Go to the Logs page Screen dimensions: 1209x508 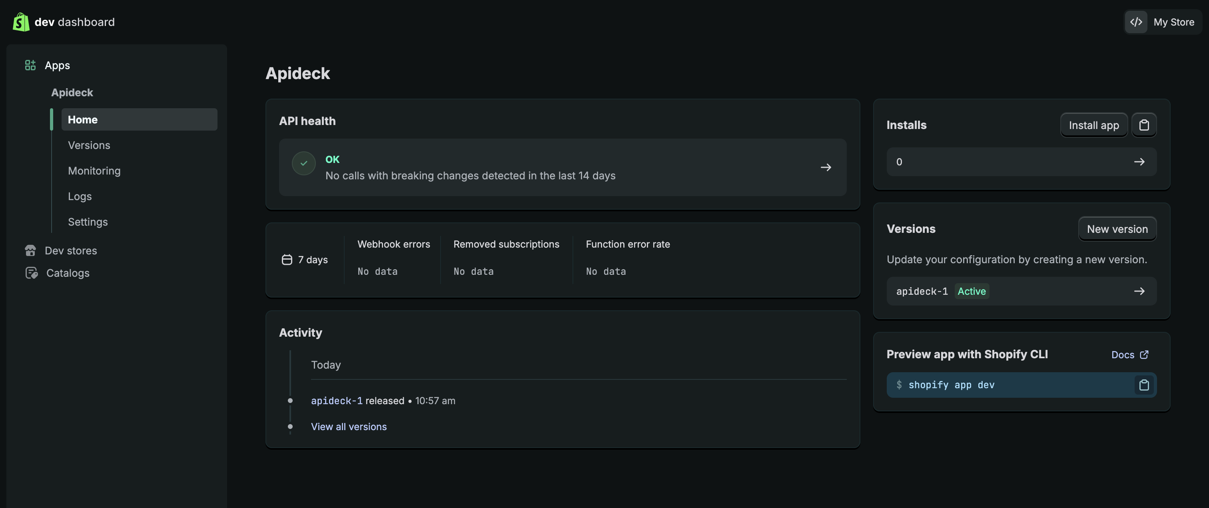coord(79,196)
